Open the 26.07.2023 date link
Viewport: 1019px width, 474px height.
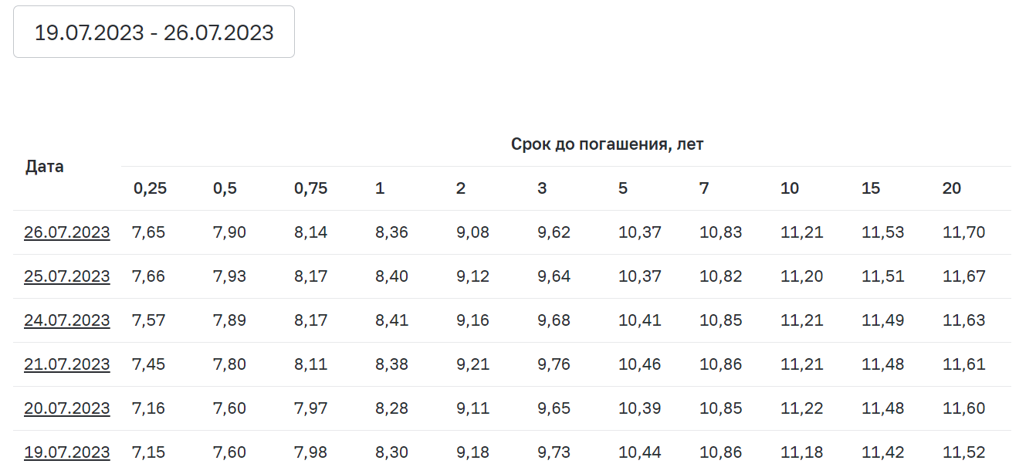(x=67, y=232)
